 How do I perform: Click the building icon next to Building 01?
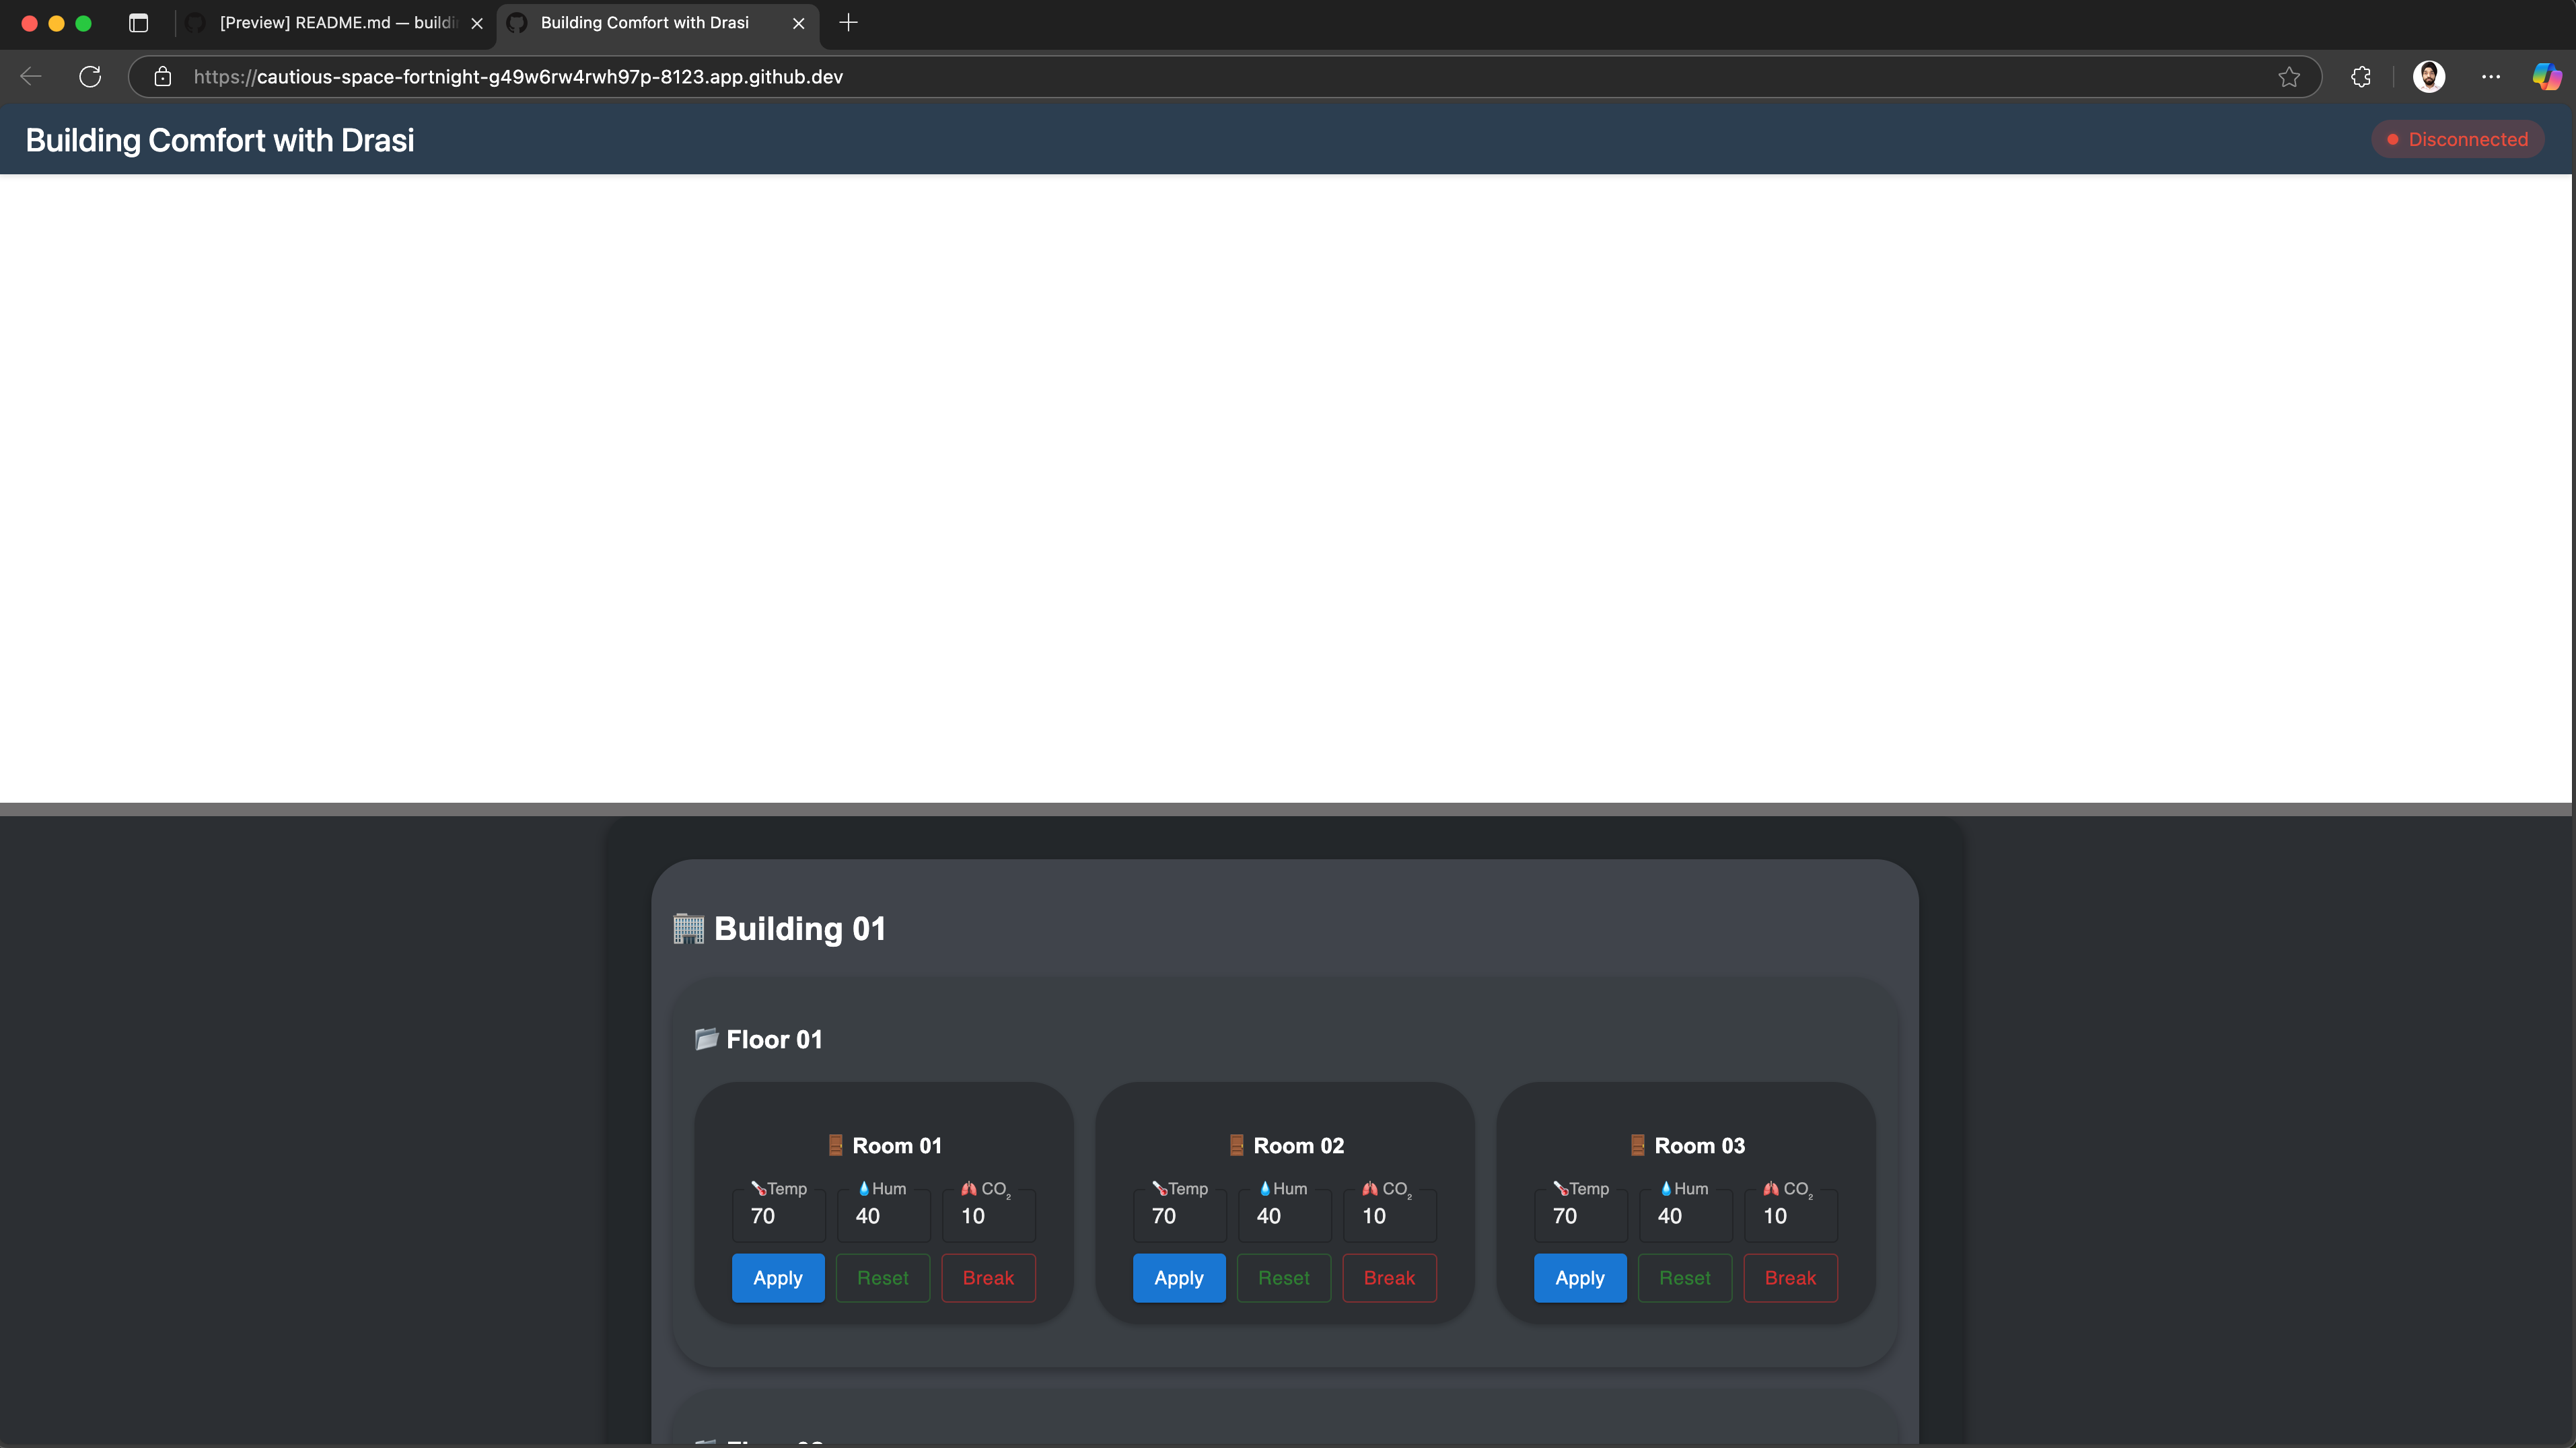687,928
